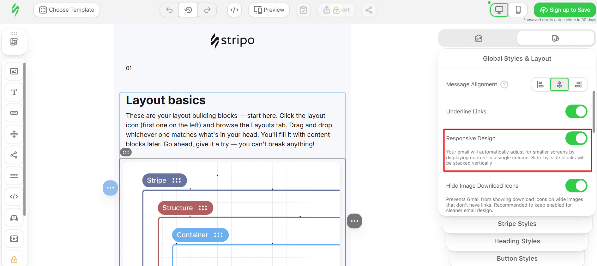Open the Choose Template picker
597x266 pixels.
67,10
